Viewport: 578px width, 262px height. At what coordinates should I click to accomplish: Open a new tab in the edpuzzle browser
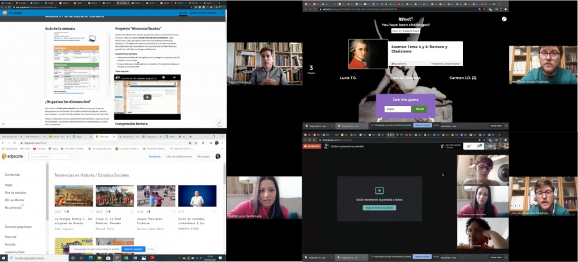pyautogui.click(x=191, y=137)
